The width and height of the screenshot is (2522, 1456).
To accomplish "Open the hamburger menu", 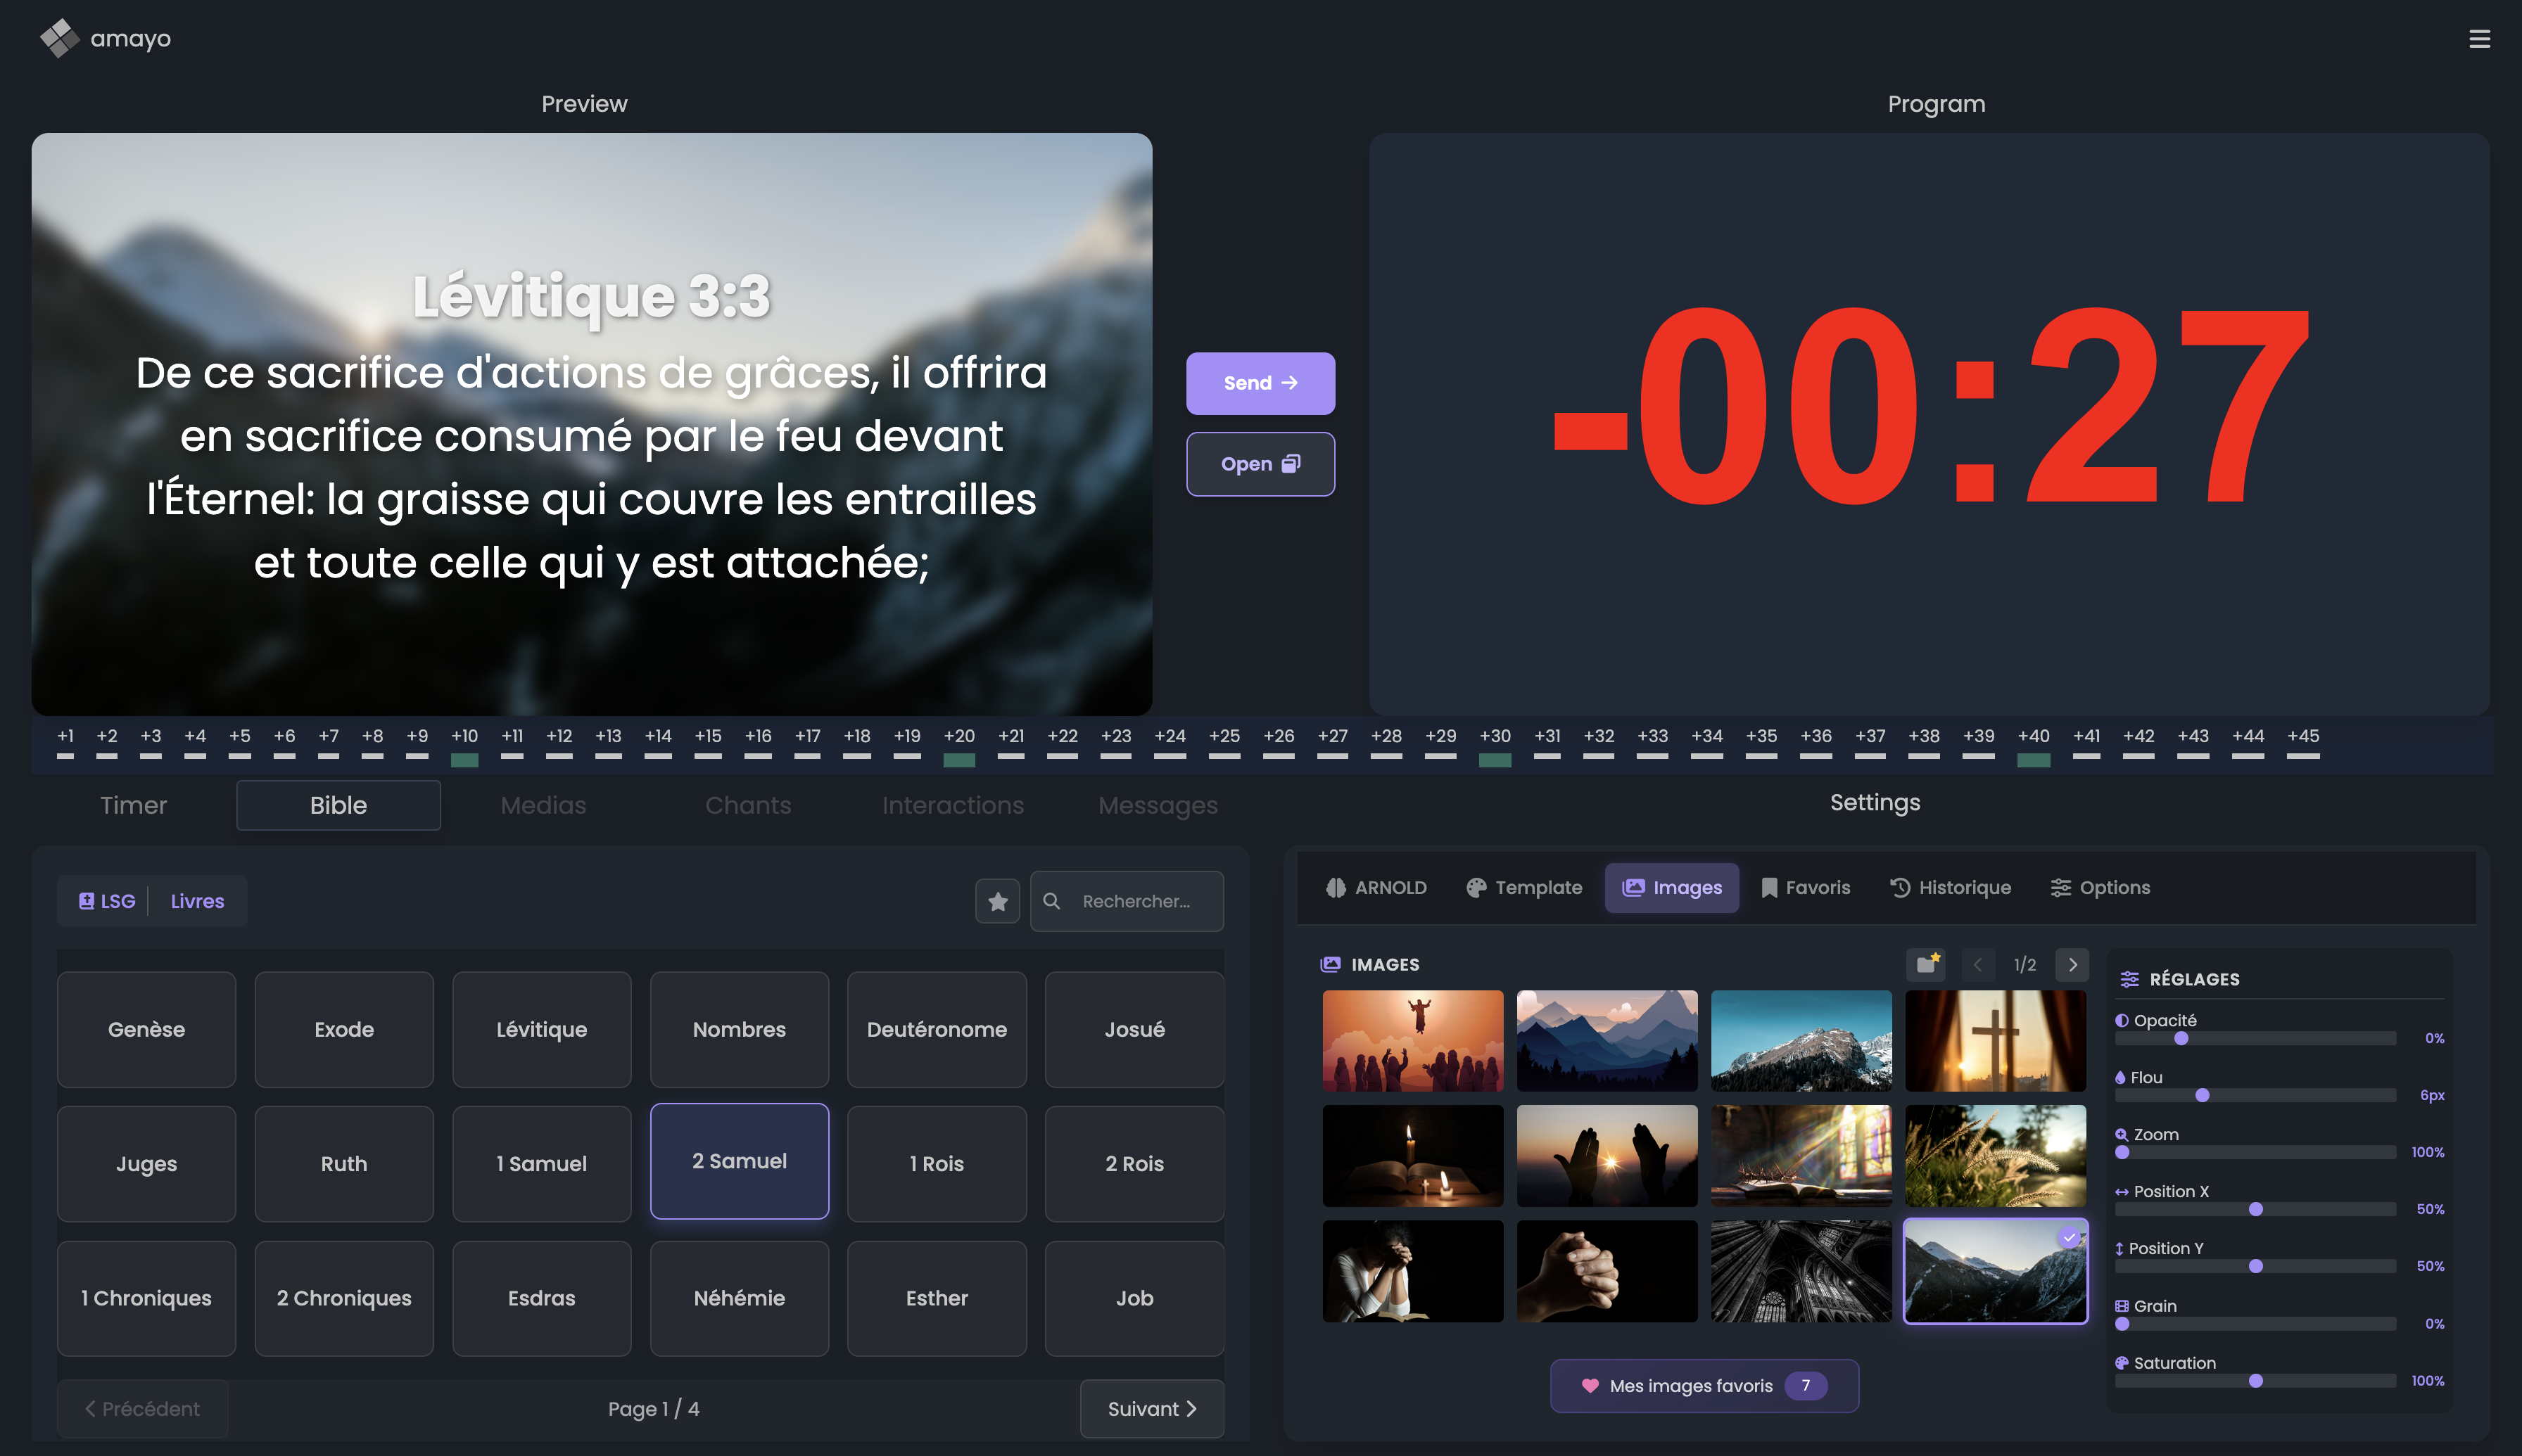I will [x=2479, y=39].
